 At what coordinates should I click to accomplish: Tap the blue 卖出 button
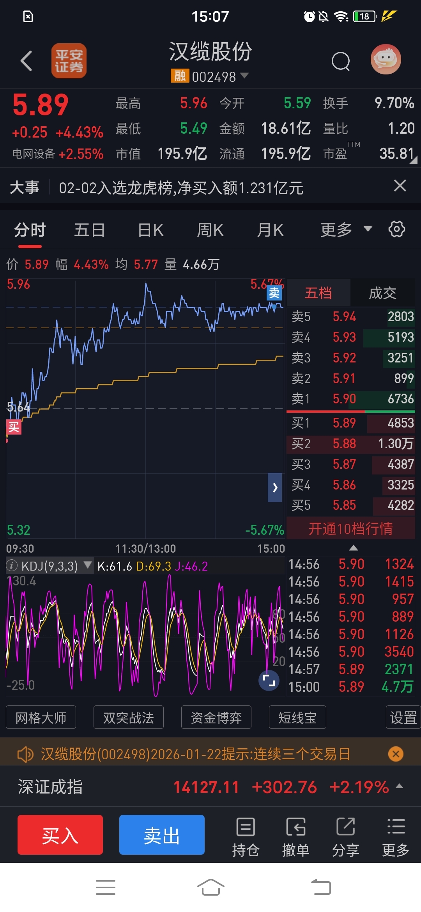tap(162, 835)
